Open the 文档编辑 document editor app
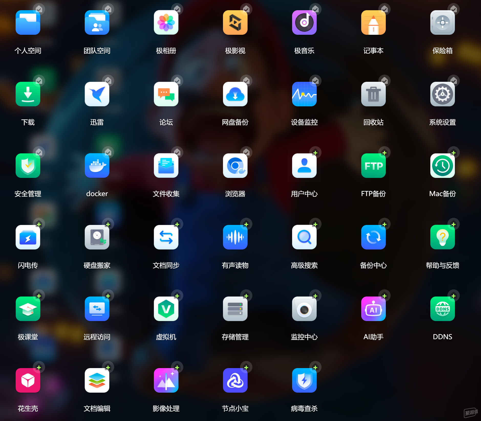This screenshot has width=481, height=421. point(97,380)
